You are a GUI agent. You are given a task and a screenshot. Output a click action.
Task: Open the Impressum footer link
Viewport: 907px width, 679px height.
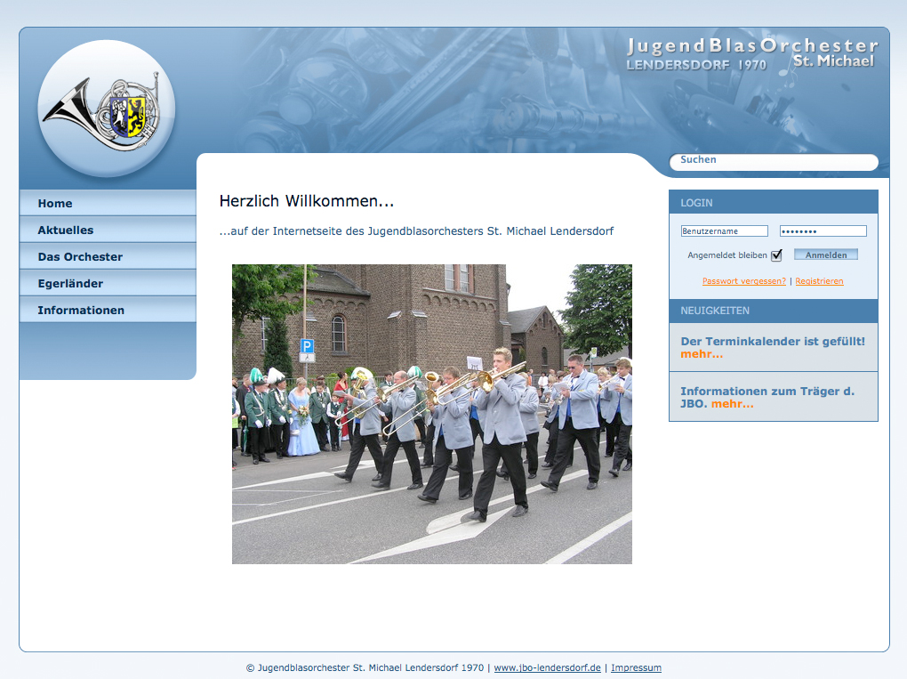click(x=637, y=667)
